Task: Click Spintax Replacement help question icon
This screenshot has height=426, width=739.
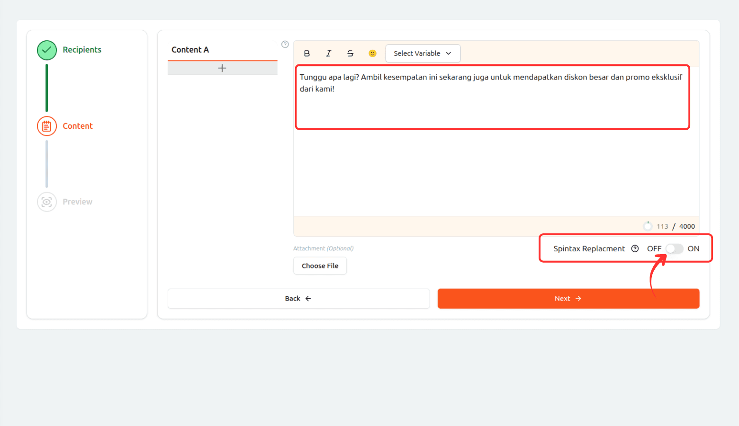Action: coord(635,248)
